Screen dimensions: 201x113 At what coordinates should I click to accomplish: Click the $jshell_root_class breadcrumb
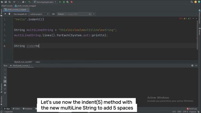coord(23,62)
